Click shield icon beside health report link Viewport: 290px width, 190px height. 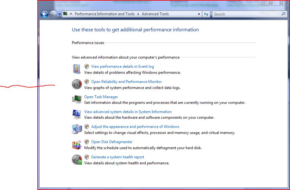[86, 157]
